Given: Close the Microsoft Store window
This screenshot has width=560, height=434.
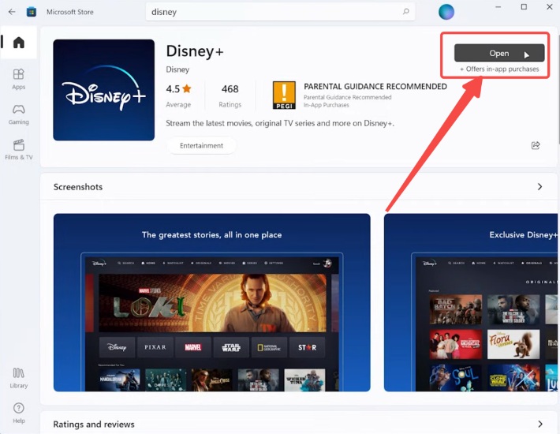Looking at the screenshot, I should (550, 7).
